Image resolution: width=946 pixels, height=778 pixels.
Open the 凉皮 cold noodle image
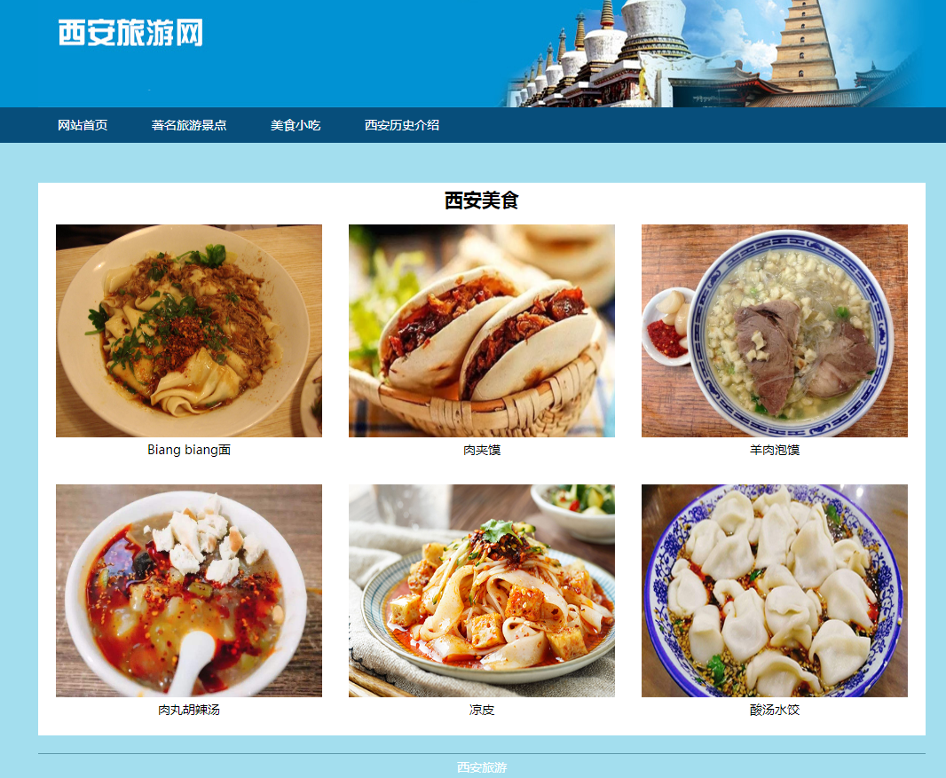tap(482, 591)
